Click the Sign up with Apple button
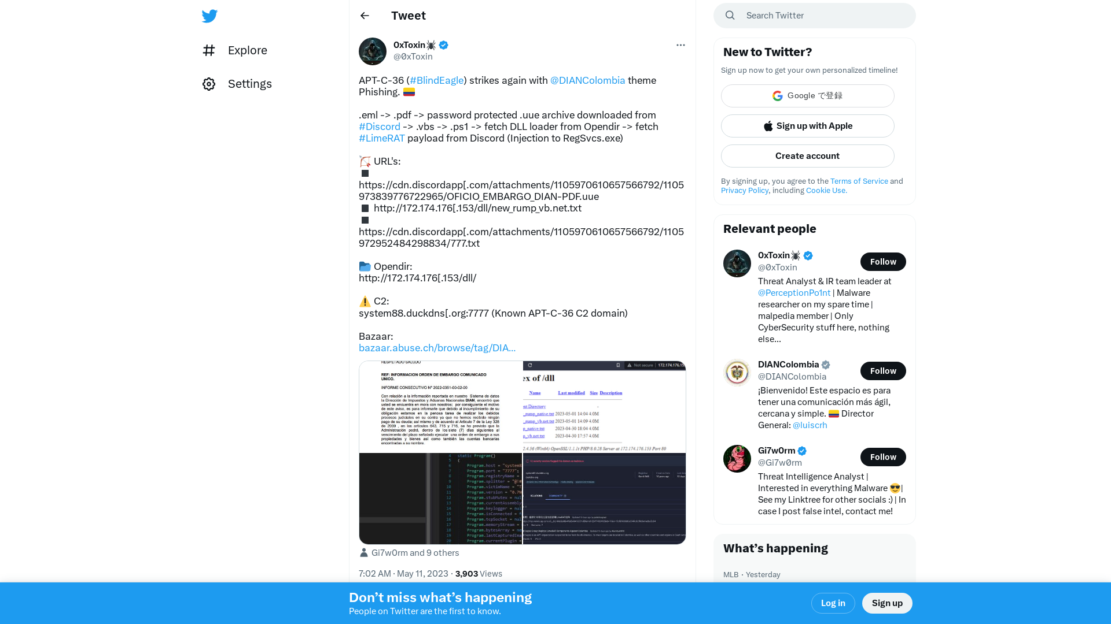This screenshot has width=1111, height=624. 807,126
